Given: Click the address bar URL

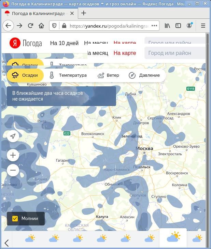Looking at the screenshot, I should 109,26.
